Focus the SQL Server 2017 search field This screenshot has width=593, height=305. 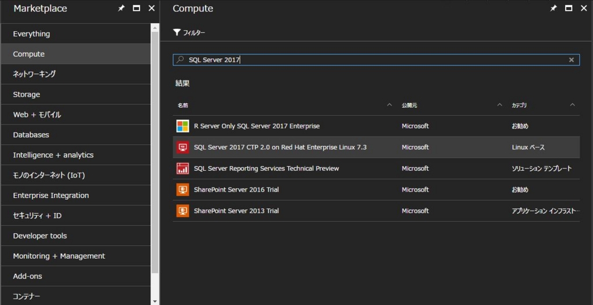point(376,60)
